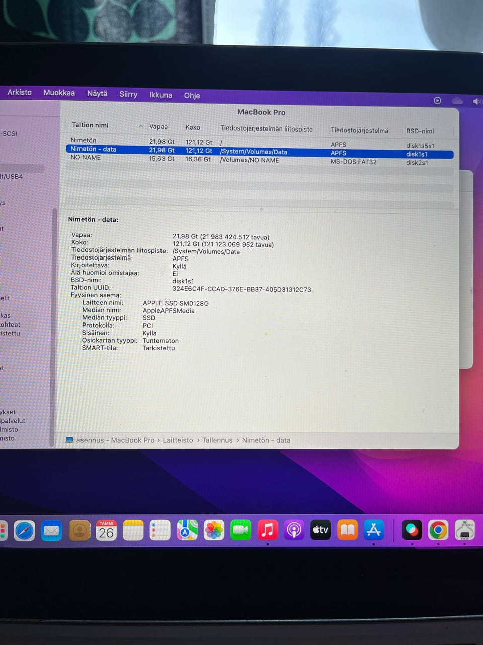
Task: Select the Nimetön volume row
Action: (x=84, y=140)
